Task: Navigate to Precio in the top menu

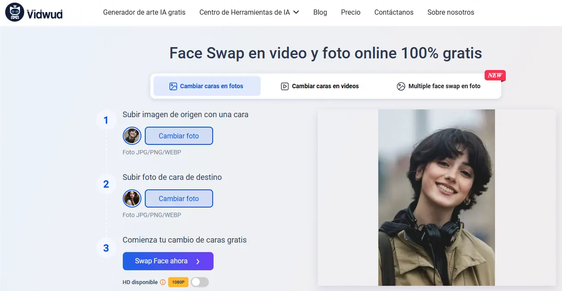Action: 351,13
